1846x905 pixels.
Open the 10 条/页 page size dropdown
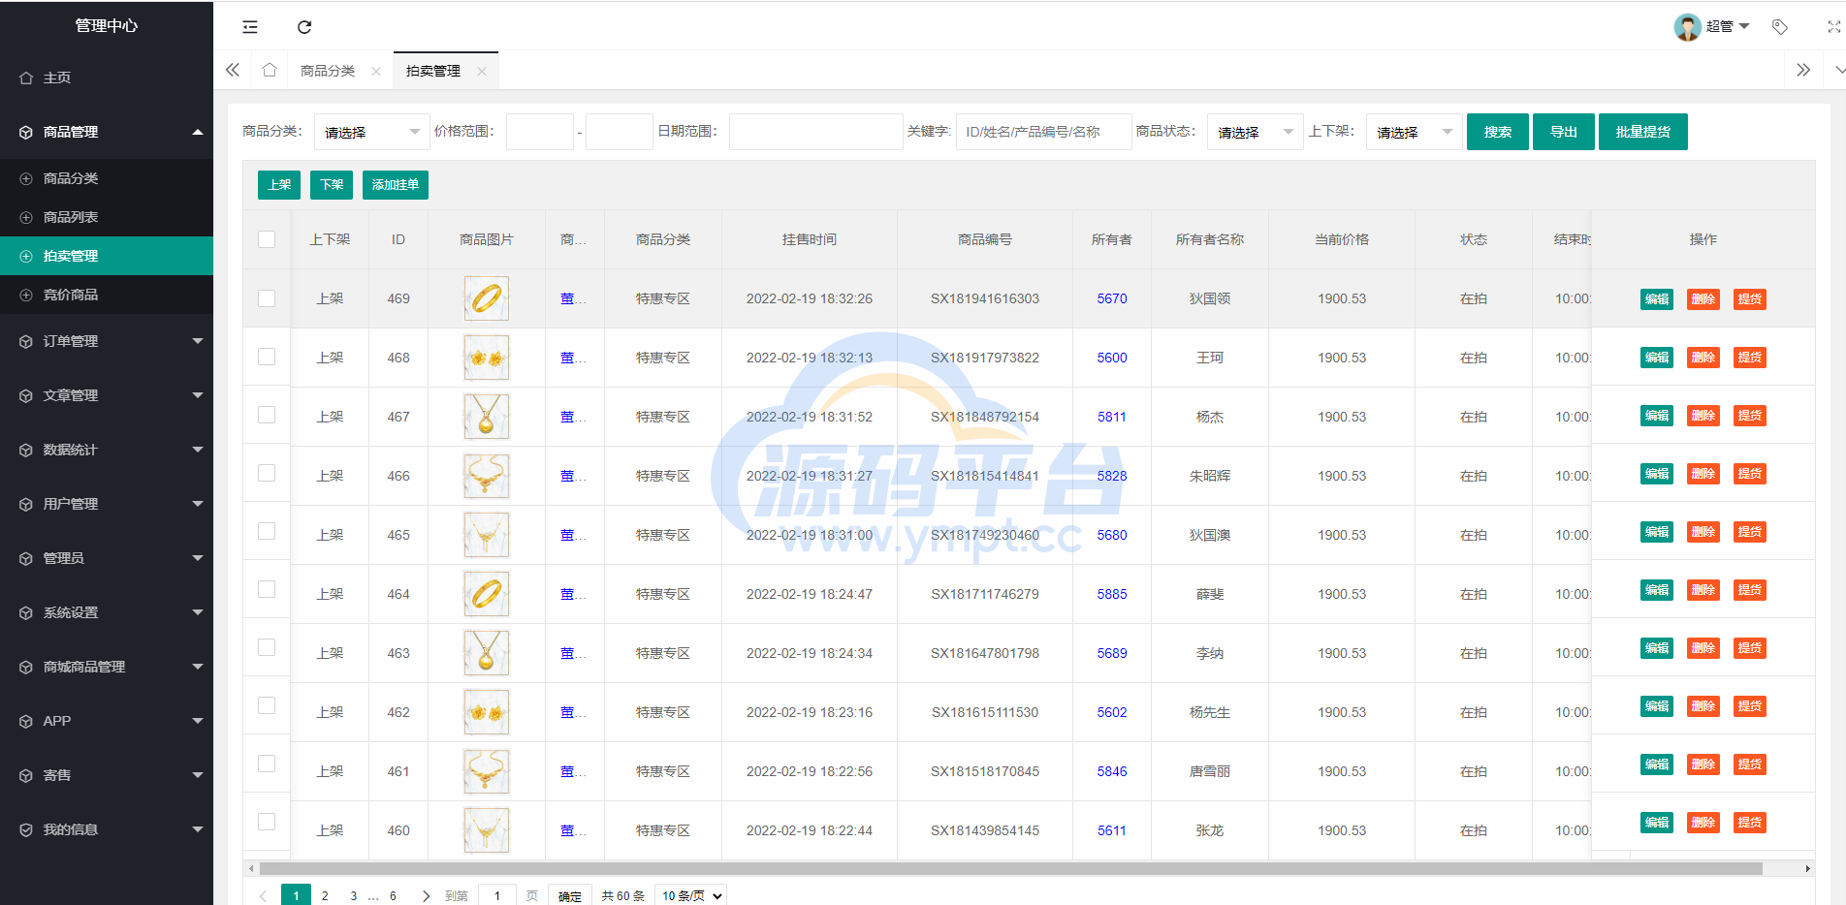tap(691, 896)
